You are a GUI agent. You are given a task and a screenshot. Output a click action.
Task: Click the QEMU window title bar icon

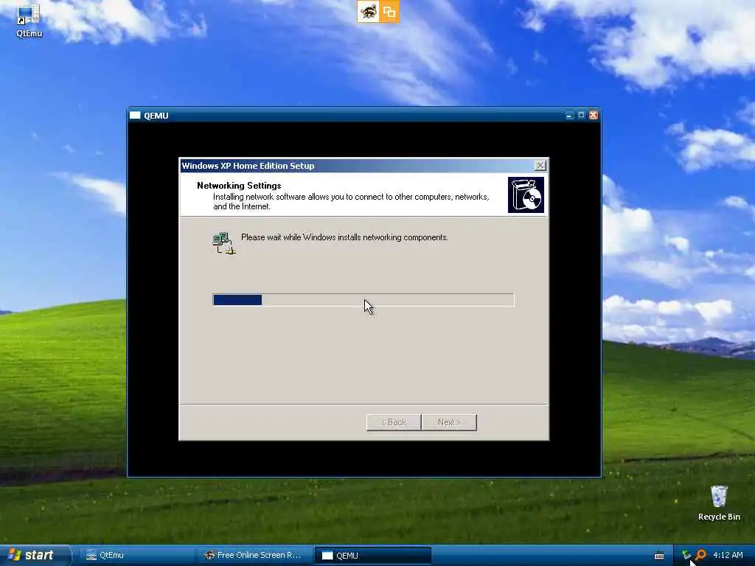(135, 116)
